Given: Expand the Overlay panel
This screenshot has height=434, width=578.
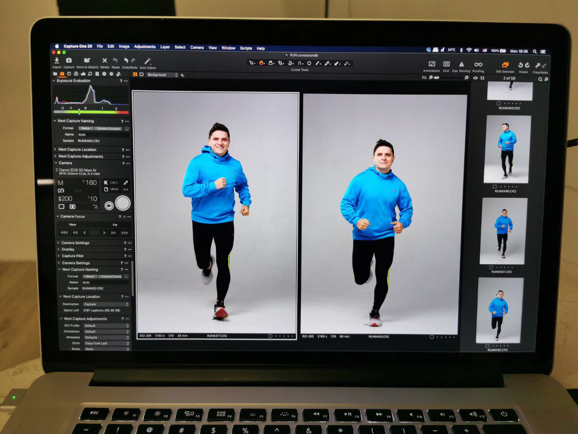Looking at the screenshot, I should pyautogui.click(x=58, y=249).
